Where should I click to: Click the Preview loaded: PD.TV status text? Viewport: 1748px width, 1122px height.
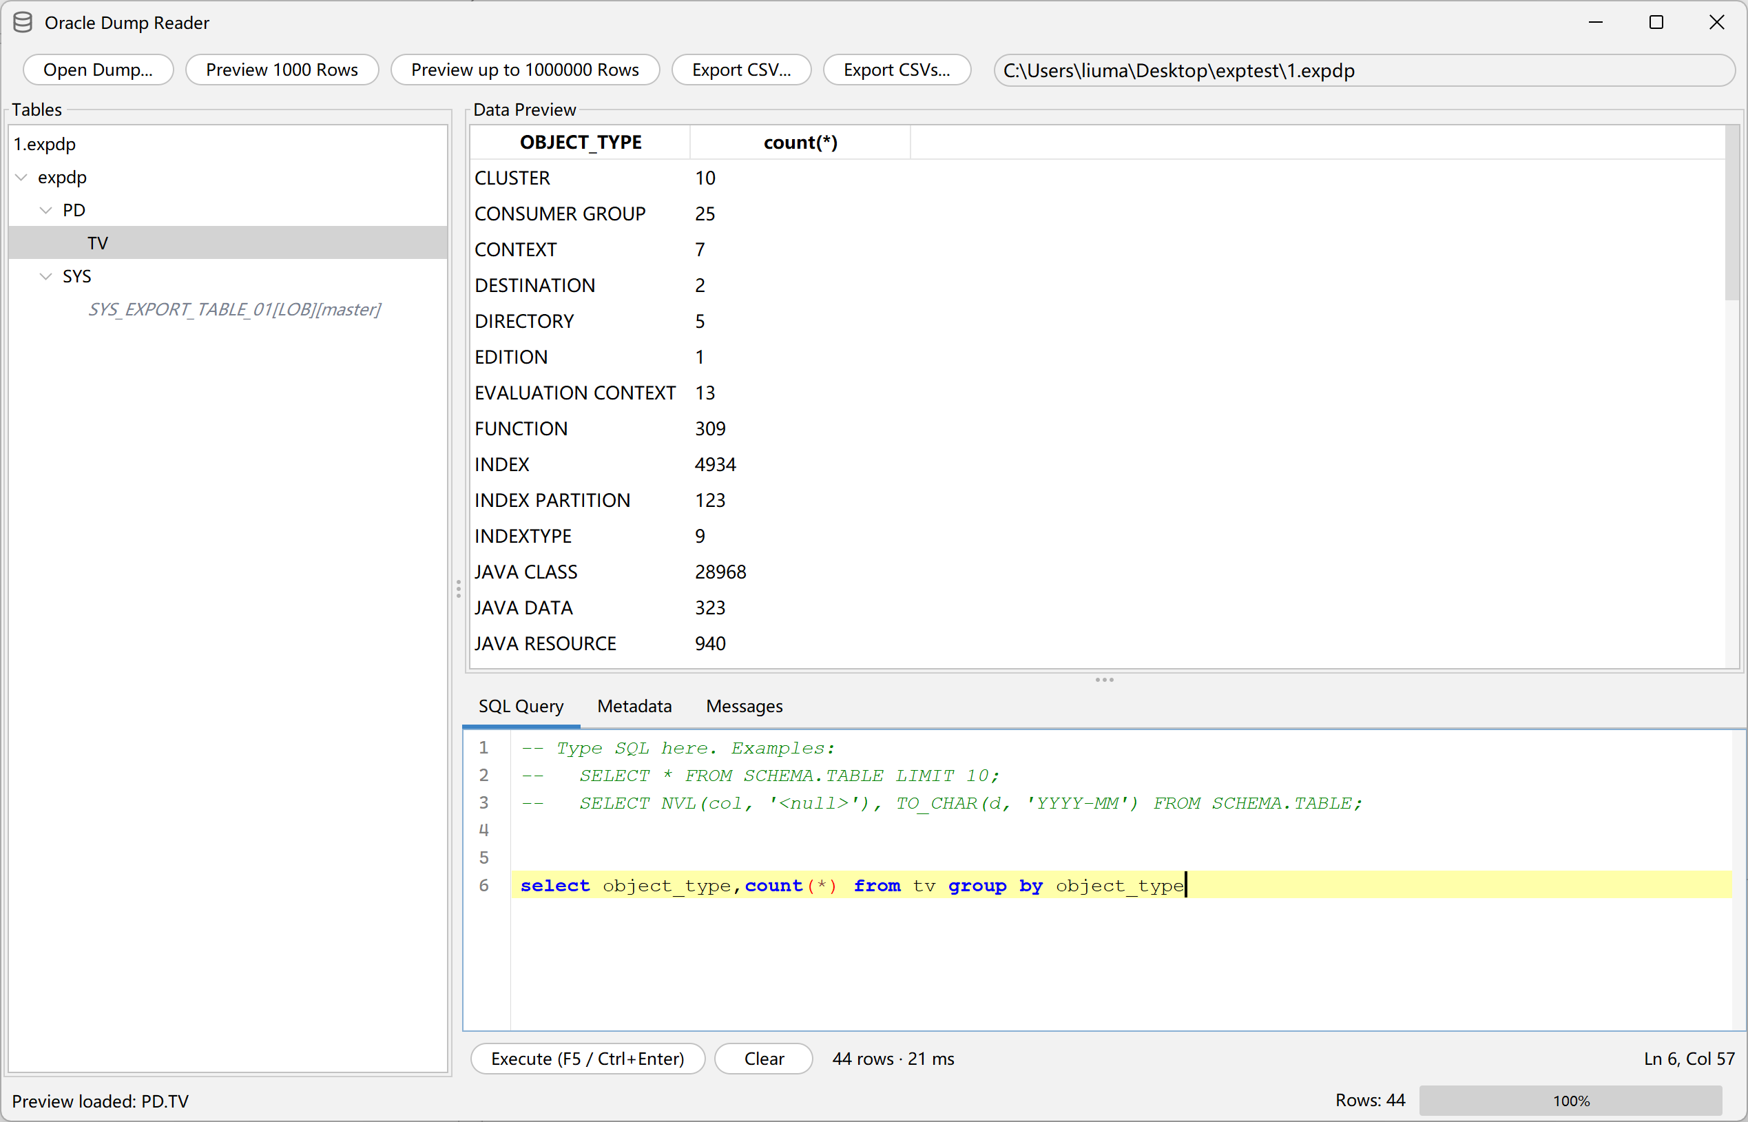tap(100, 1101)
